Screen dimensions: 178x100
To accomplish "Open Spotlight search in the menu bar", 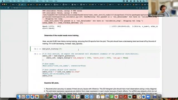I will [x=144, y=1].
